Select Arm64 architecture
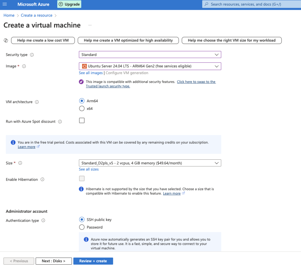 click(82, 101)
